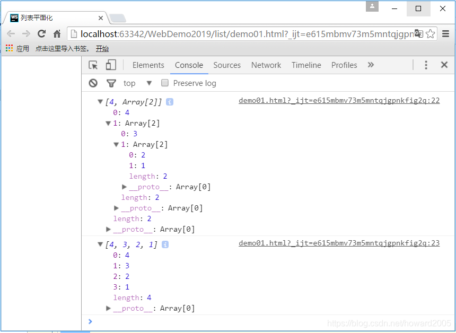
Task: Activate the inspect element picker
Action: (93, 65)
